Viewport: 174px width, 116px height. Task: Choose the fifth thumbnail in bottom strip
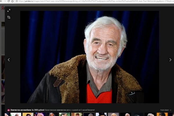pos(64,115)
